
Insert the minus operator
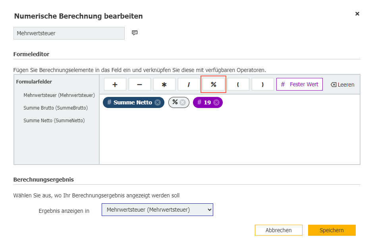coord(140,84)
